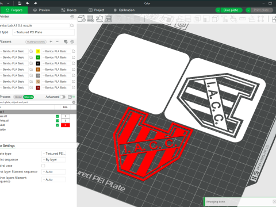Toggle printable checkbox for the row ending 'hite.stl'
Screen dimensions: 276x207
point(57,121)
